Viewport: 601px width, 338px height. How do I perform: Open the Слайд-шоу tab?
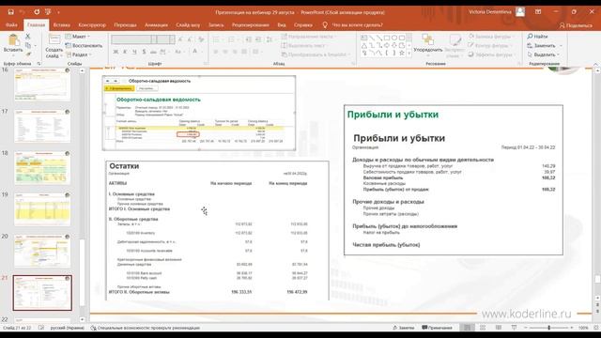(188, 25)
